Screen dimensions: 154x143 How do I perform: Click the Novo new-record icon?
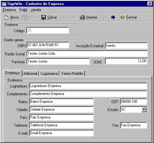(7, 17)
